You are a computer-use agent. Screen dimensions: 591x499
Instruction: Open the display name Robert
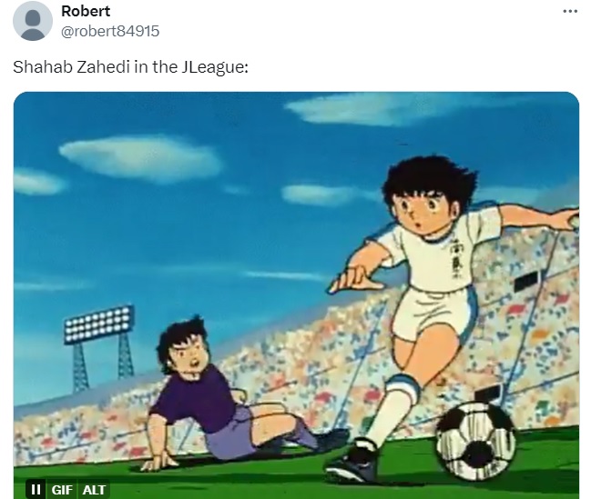click(86, 11)
